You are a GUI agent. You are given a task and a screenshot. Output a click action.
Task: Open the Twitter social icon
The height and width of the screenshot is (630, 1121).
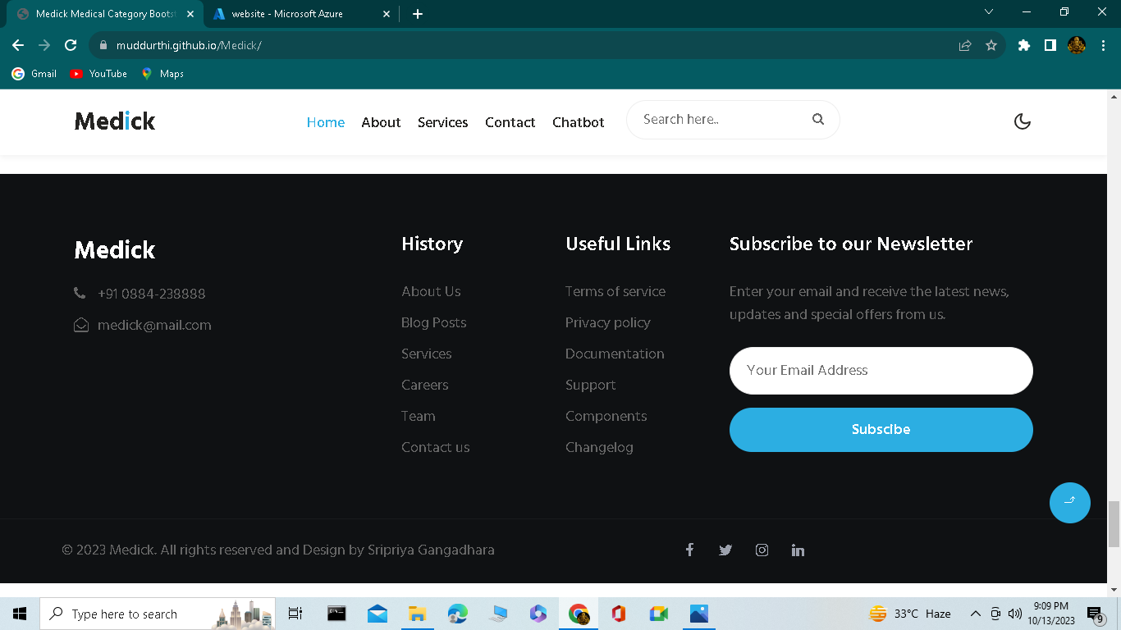(x=725, y=550)
